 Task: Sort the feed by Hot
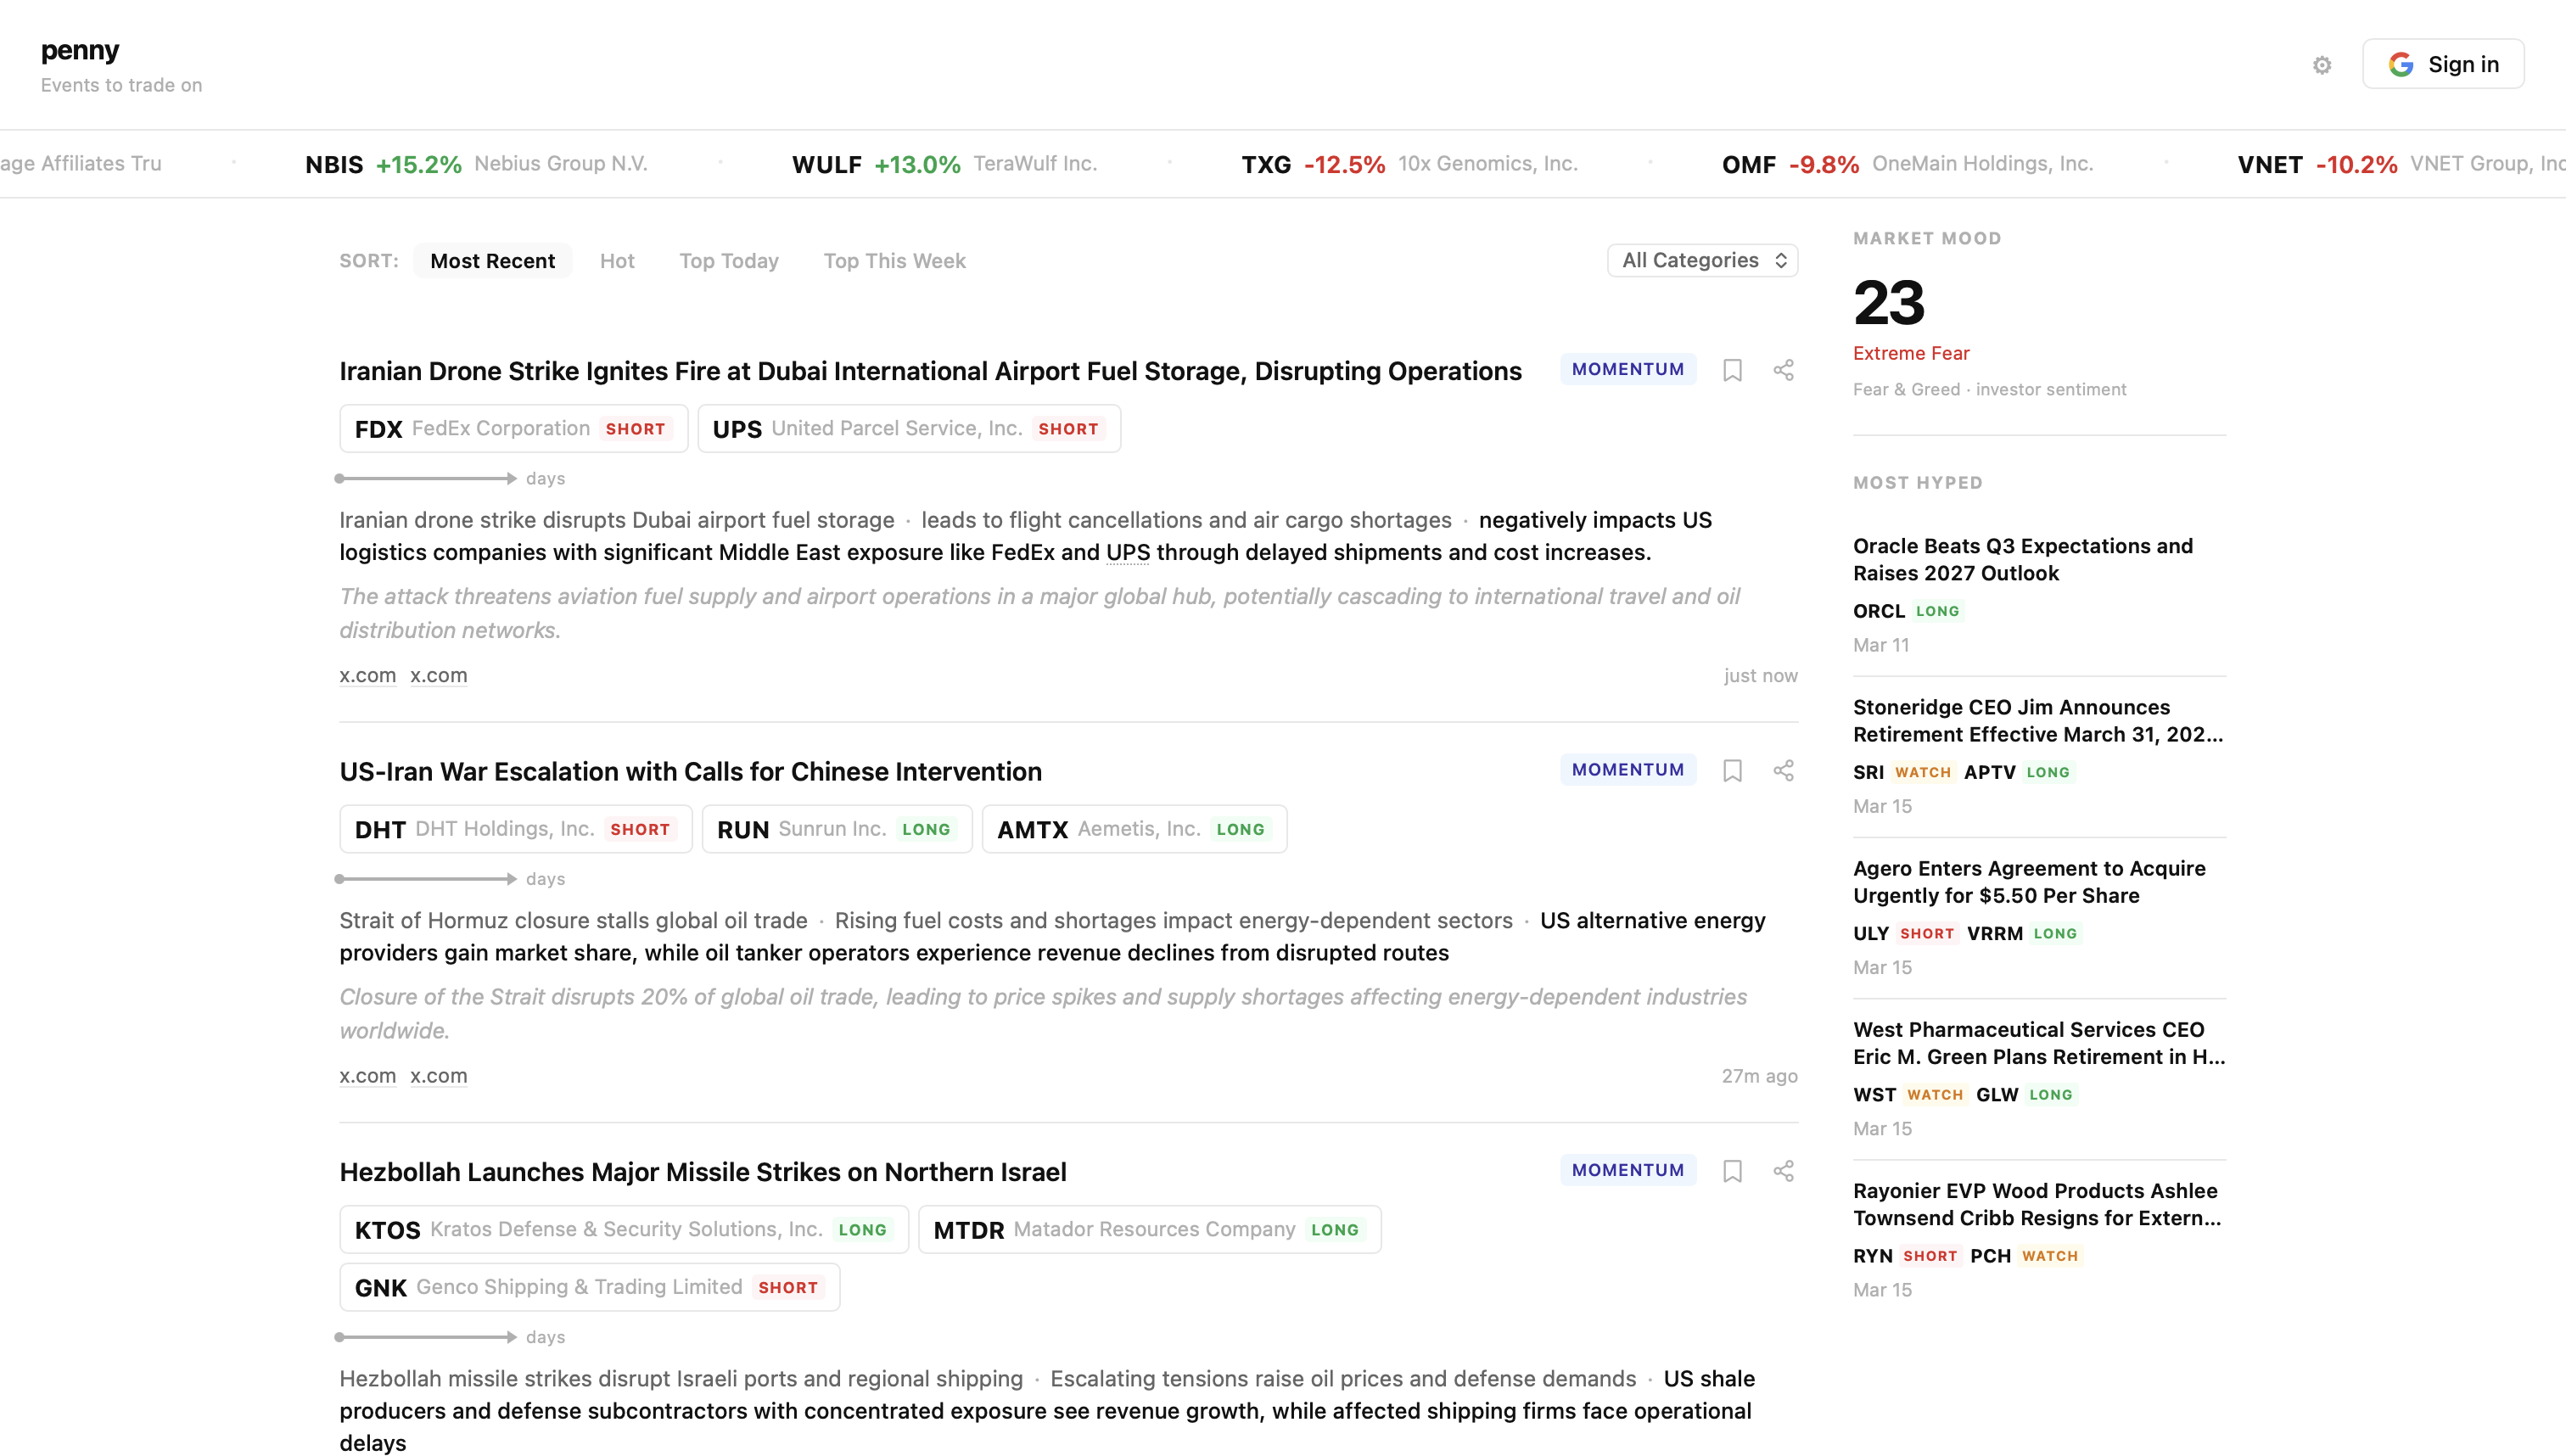(617, 261)
